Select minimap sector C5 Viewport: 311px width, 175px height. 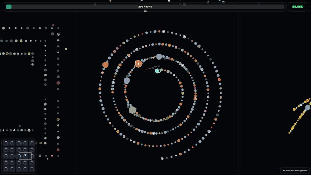click(19, 169)
